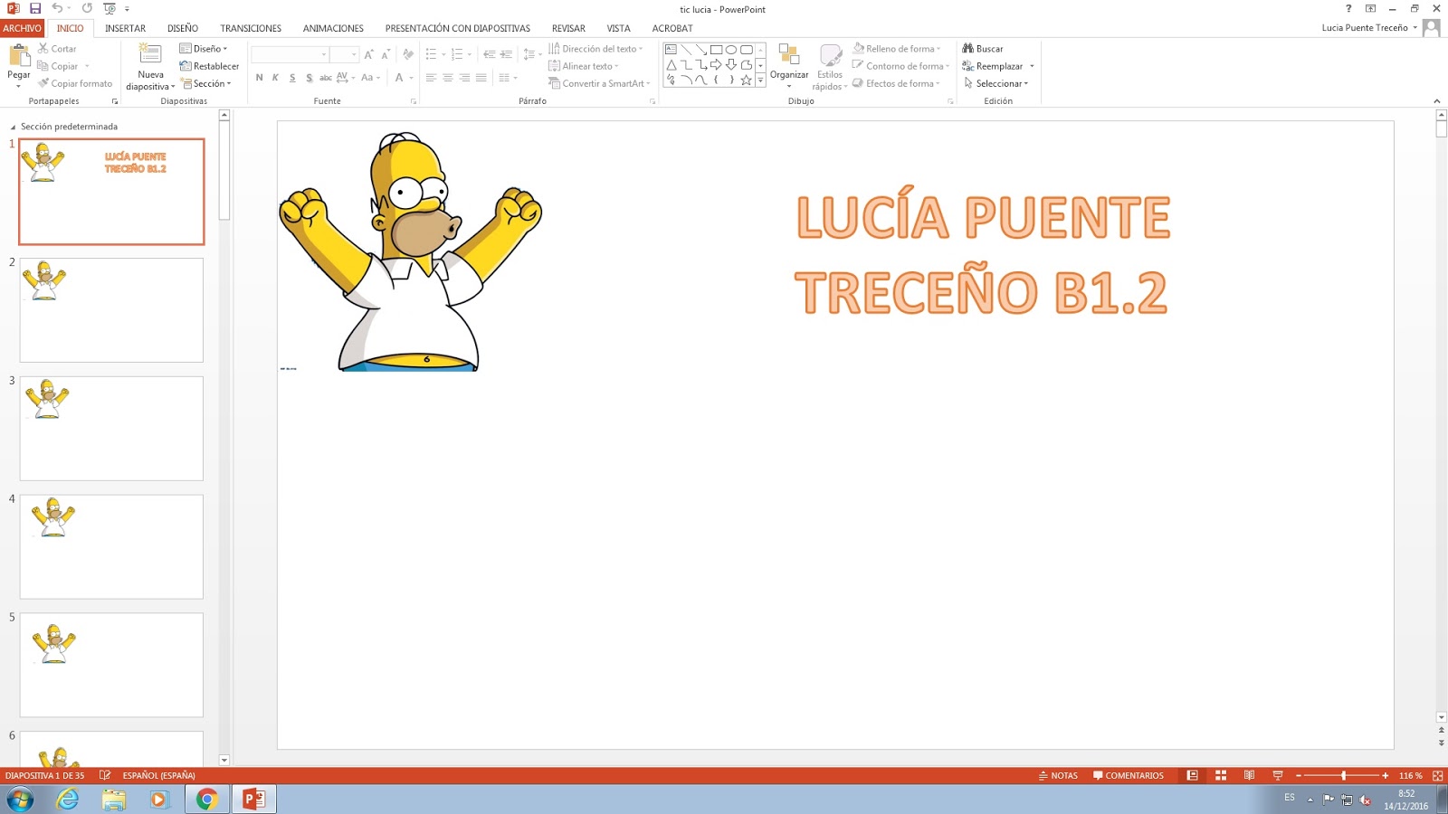Open the ARCHIVO file menu
The width and height of the screenshot is (1448, 814).
coord(22,28)
